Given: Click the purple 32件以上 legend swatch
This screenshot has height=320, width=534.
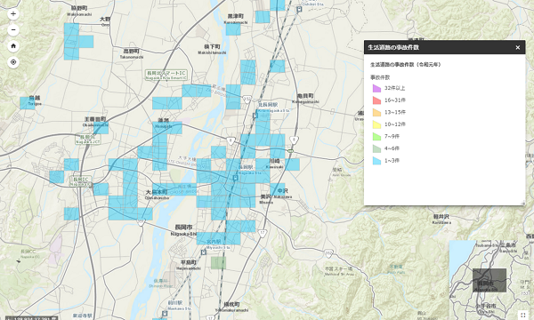Looking at the screenshot, I should coord(376,88).
